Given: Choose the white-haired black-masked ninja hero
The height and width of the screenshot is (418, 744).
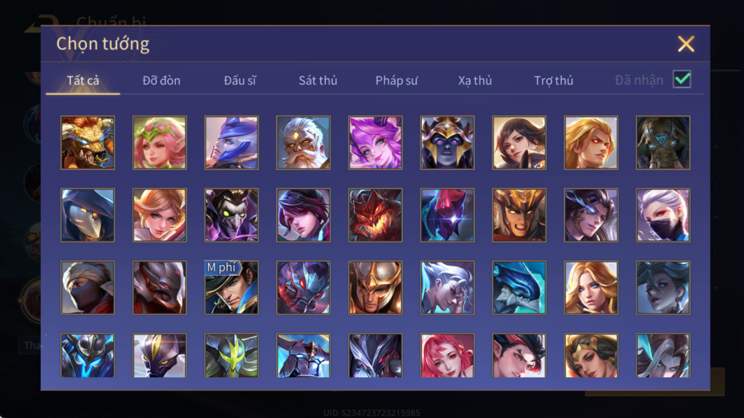Looking at the screenshot, I should pos(663,215).
